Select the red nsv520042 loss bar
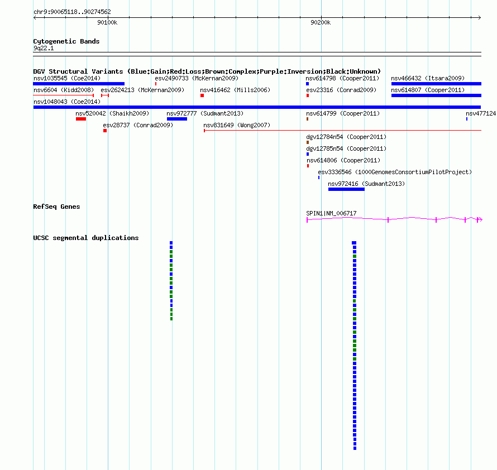This screenshot has height=470, width=497. [81, 119]
